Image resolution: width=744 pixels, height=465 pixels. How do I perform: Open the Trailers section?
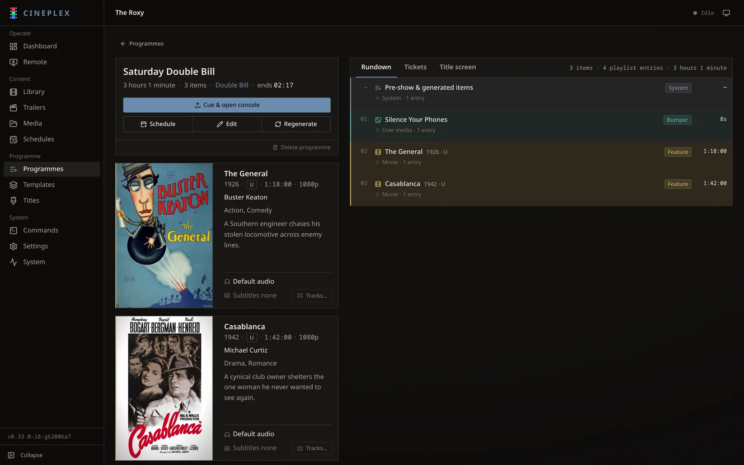tap(52, 108)
